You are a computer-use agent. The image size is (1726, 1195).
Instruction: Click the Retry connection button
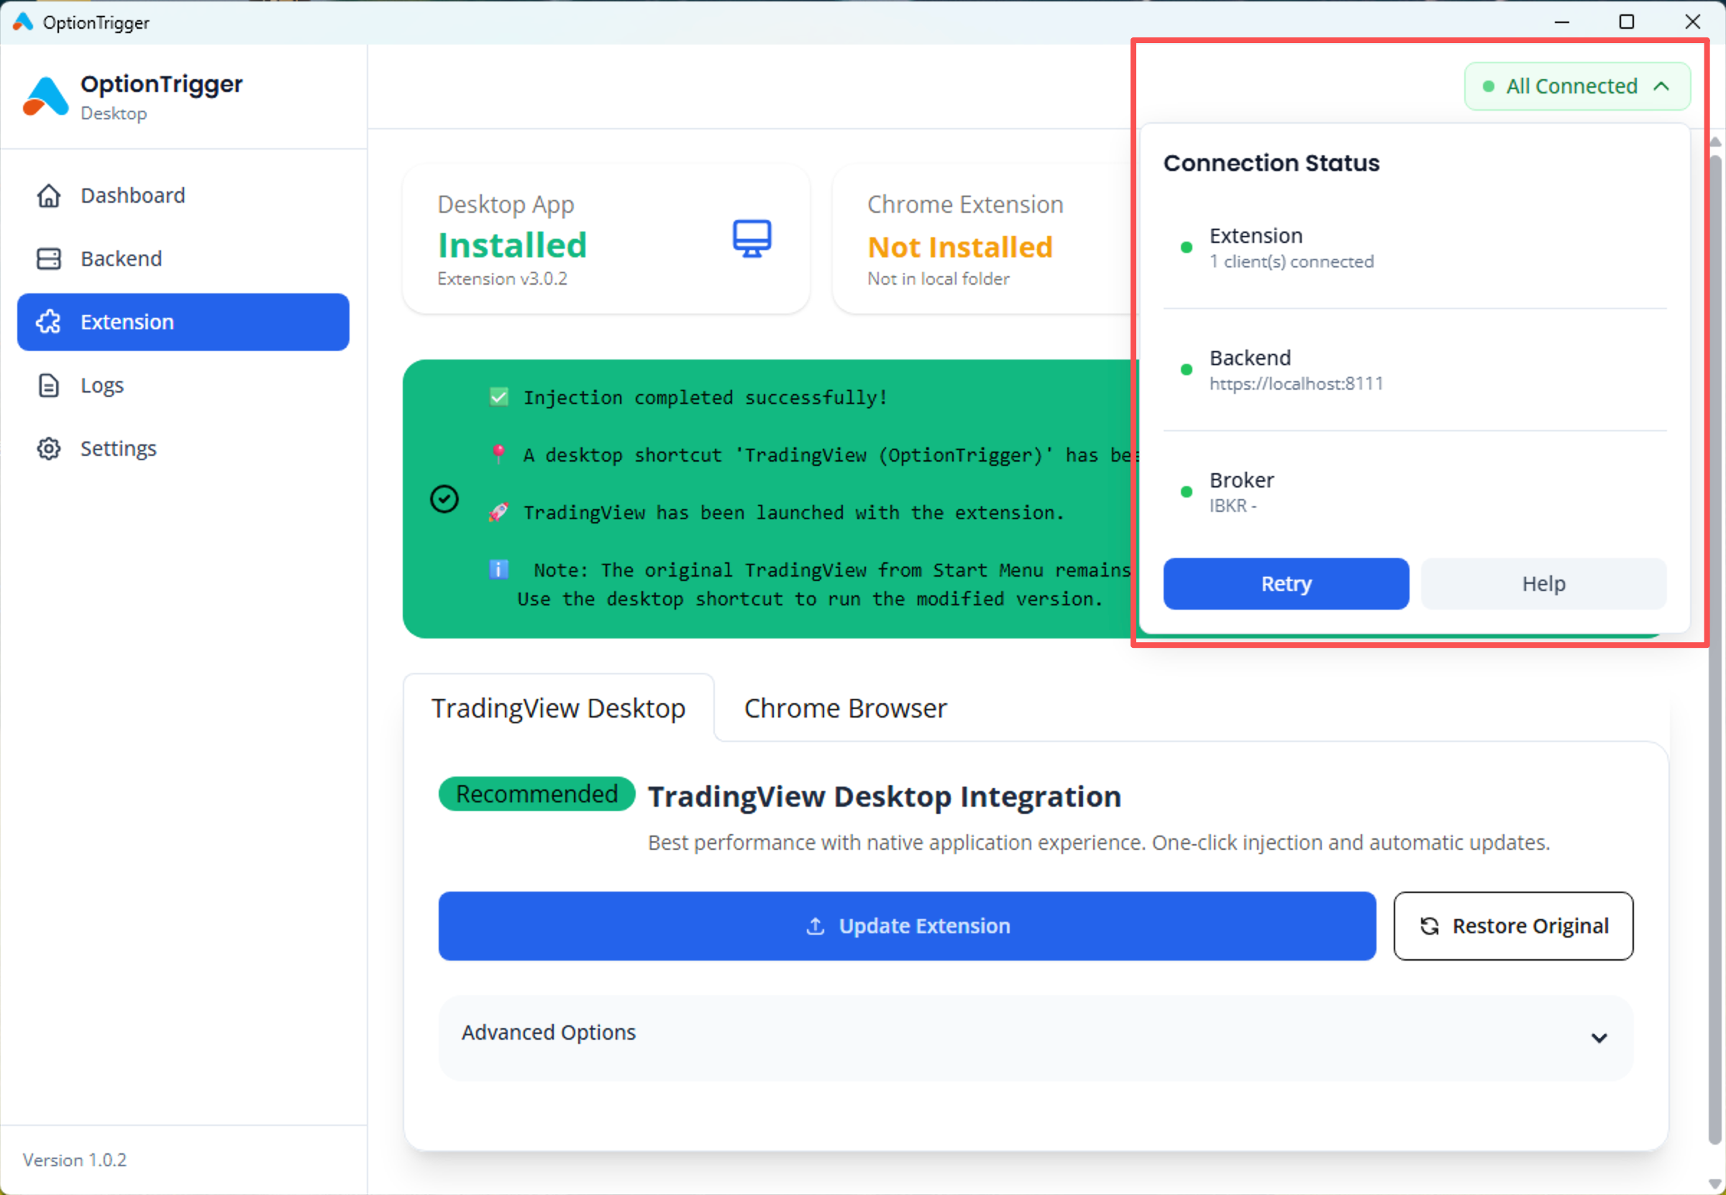[1286, 583]
